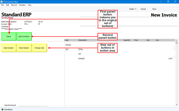Open the Info menu
Screen dimensions: 179x111
click(x=29, y=5)
